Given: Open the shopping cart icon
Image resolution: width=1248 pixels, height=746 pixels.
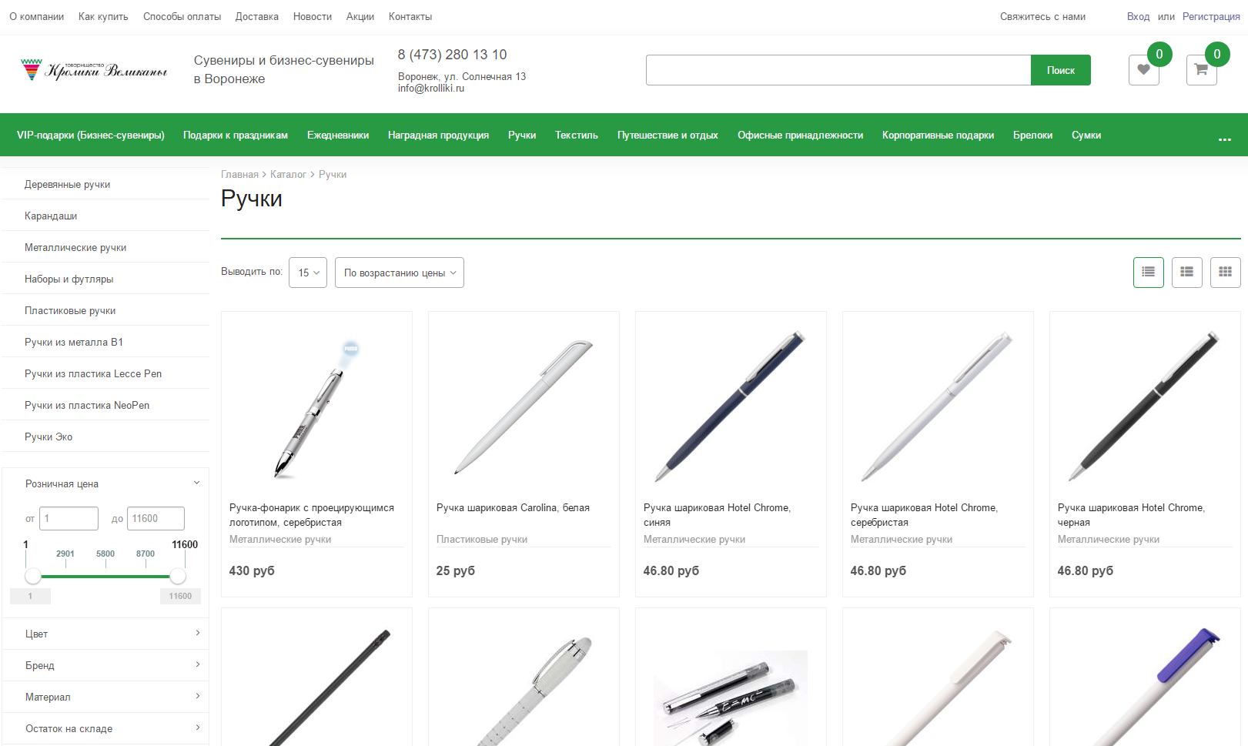Looking at the screenshot, I should [1201, 70].
